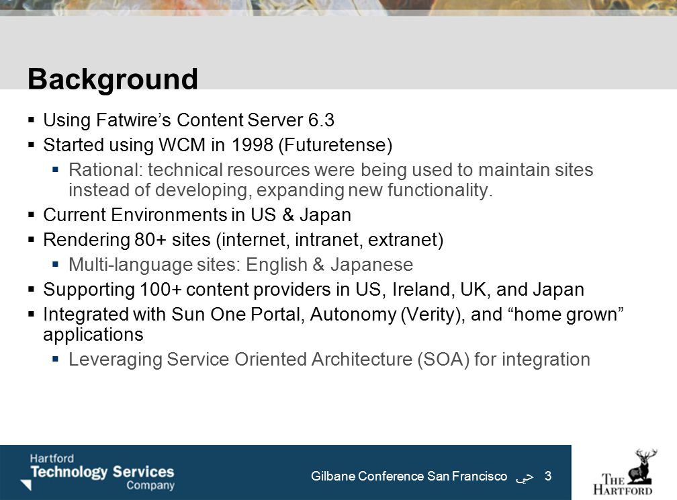Click the Background slide title
The height and width of the screenshot is (500, 677).
coord(113,79)
